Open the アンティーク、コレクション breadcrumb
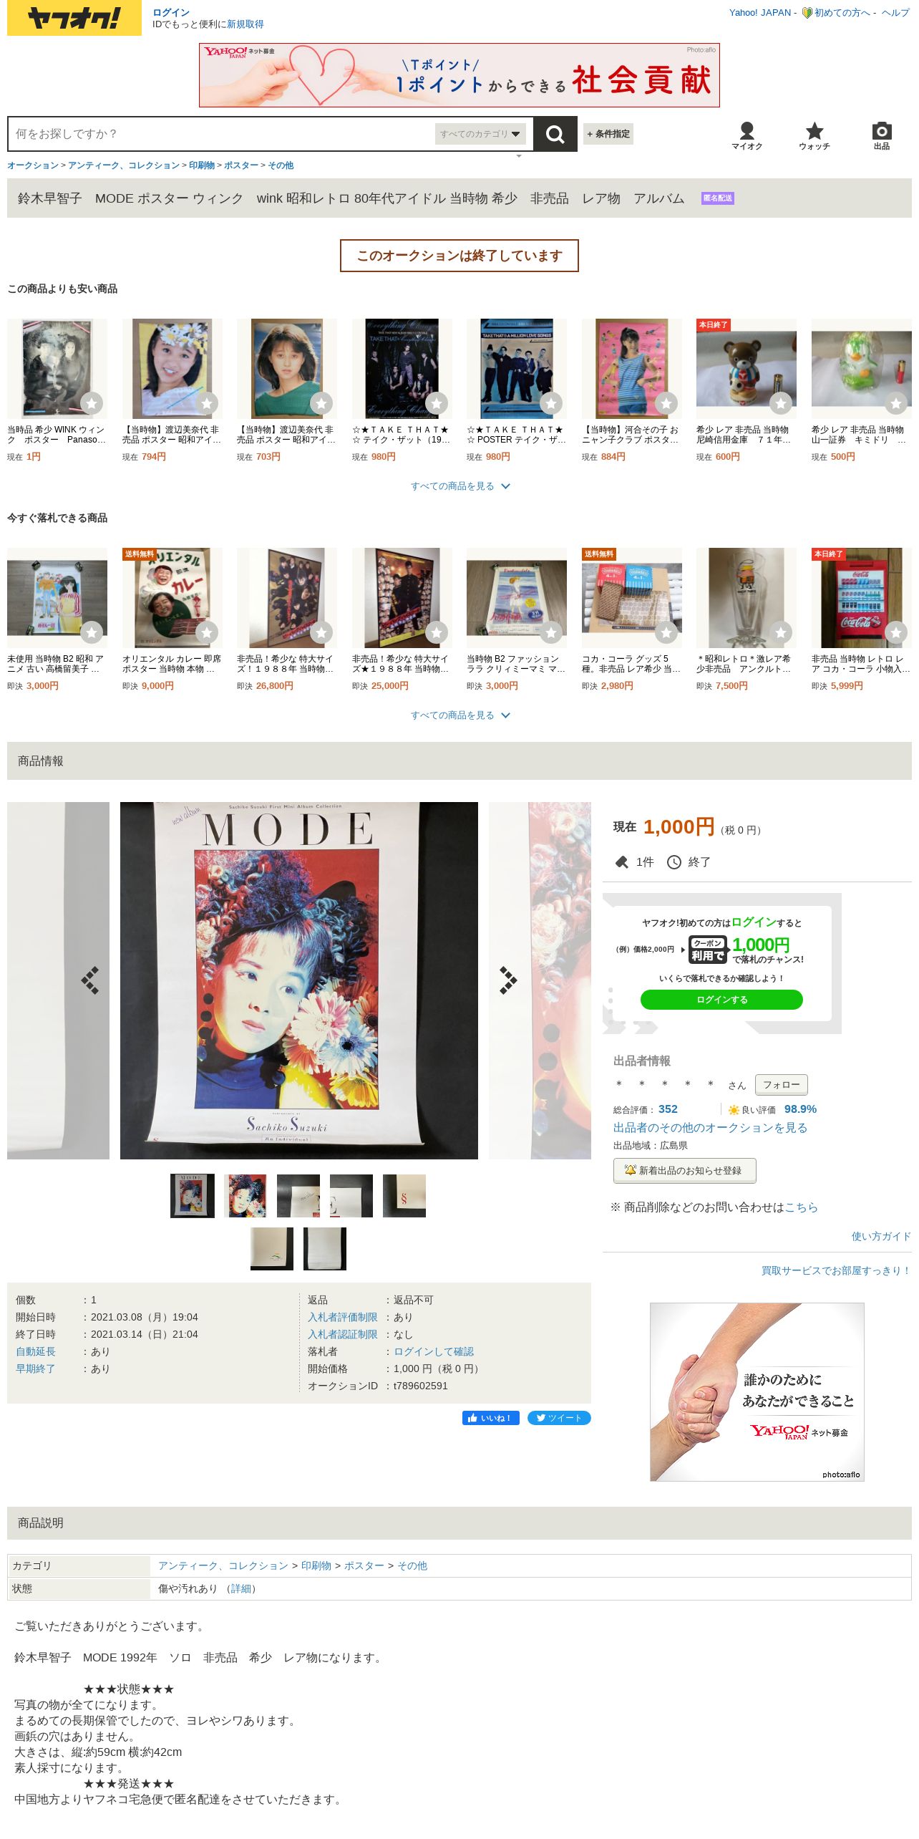The height and width of the screenshot is (1839, 919). click(124, 165)
